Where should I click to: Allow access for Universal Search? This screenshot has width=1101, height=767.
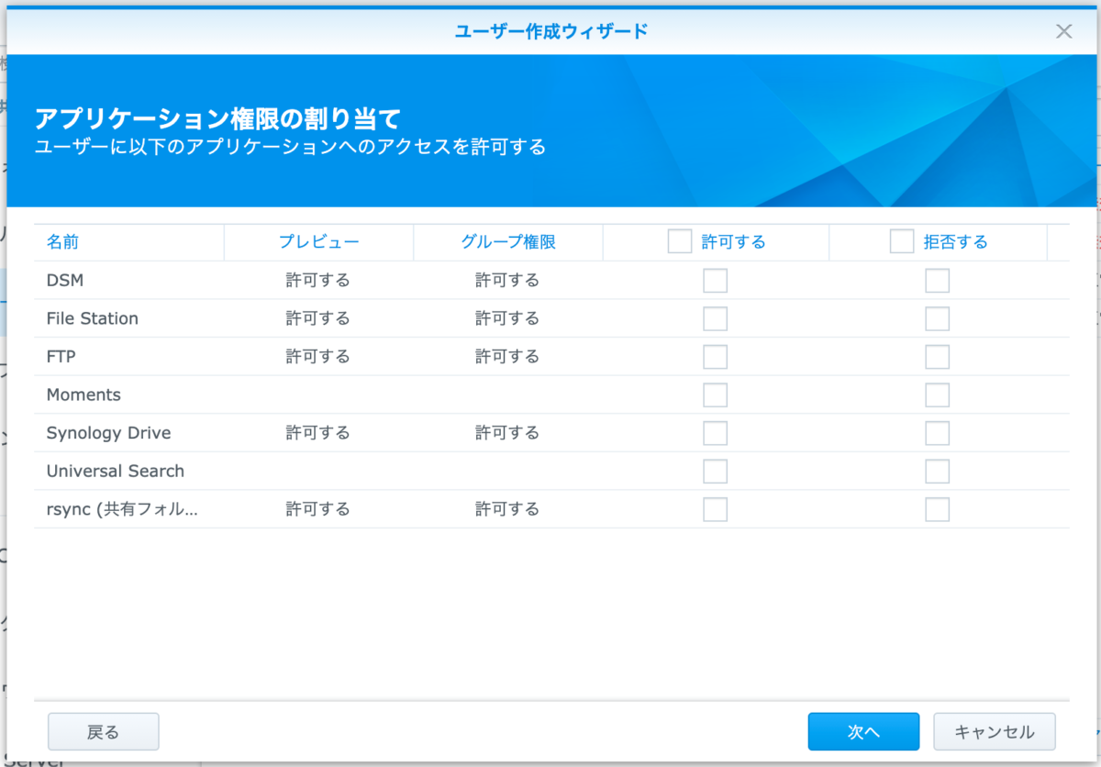pos(716,471)
